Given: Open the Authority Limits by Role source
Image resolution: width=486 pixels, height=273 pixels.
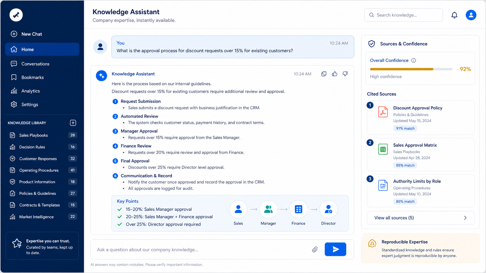Looking at the screenshot, I should tap(421, 191).
